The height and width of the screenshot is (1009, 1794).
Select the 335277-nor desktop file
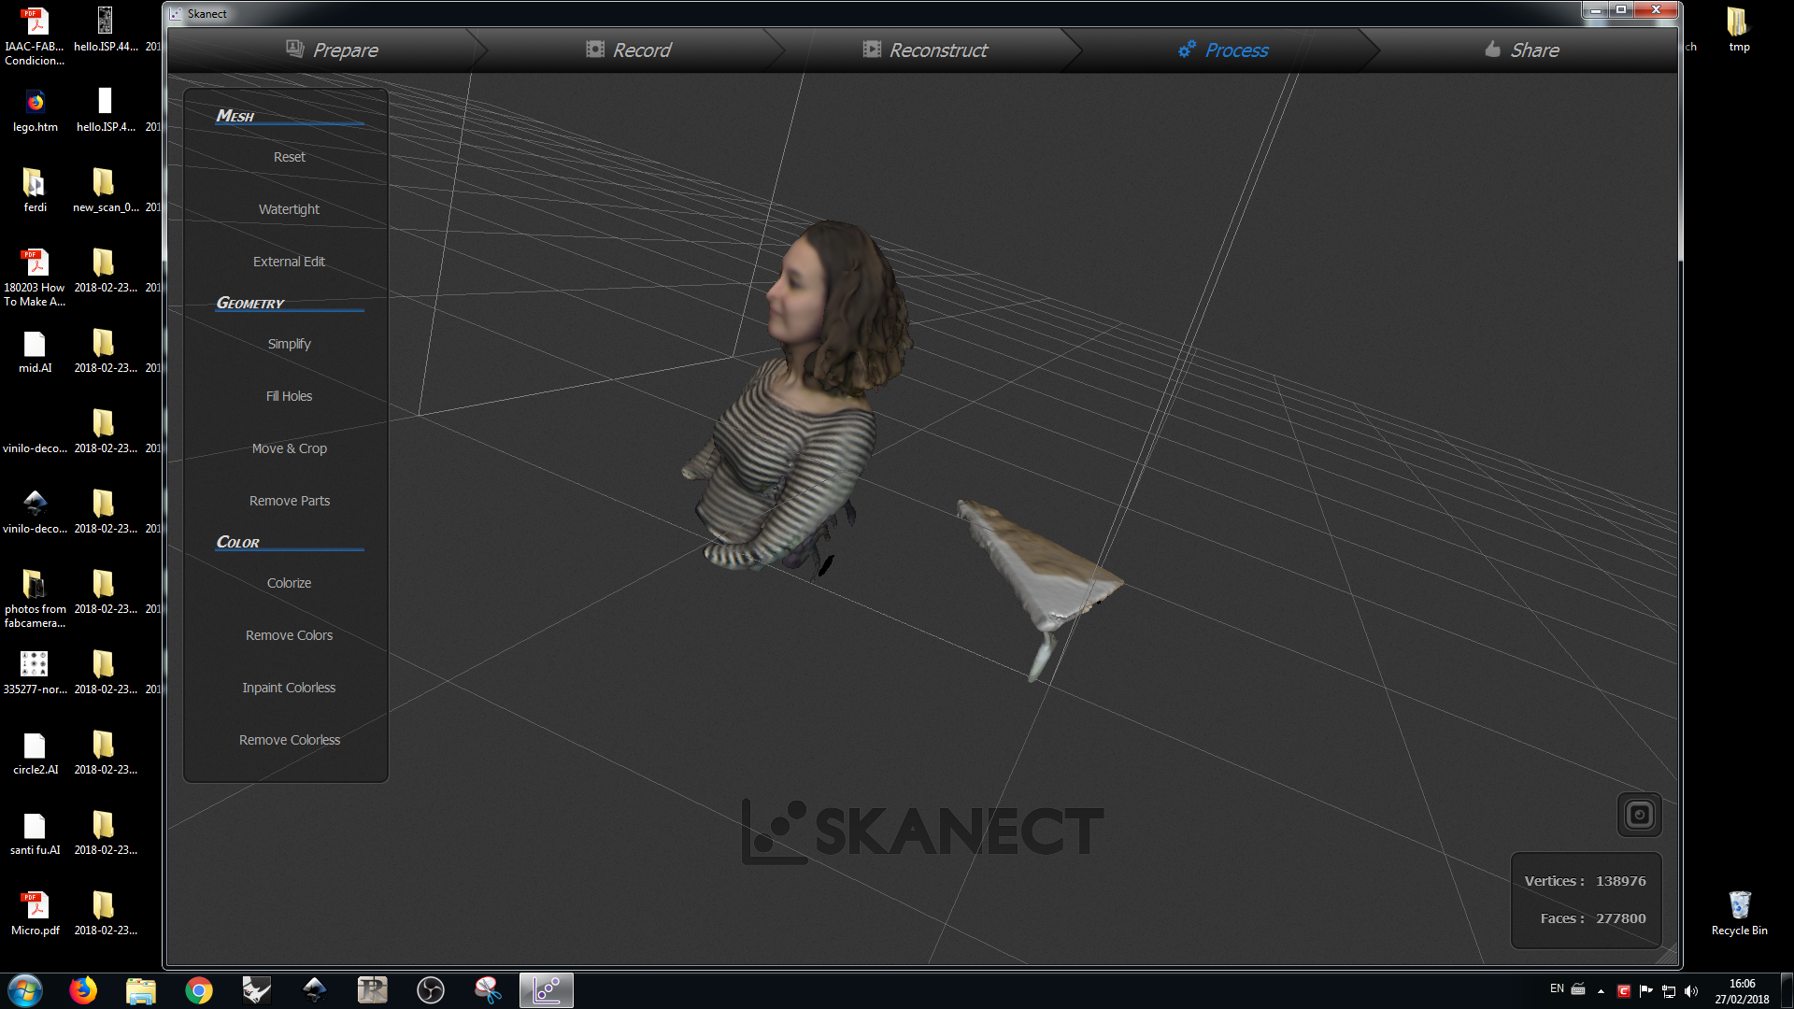(x=35, y=674)
